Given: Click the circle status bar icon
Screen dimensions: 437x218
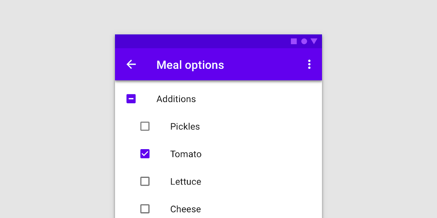Looking at the screenshot, I should [x=304, y=41].
